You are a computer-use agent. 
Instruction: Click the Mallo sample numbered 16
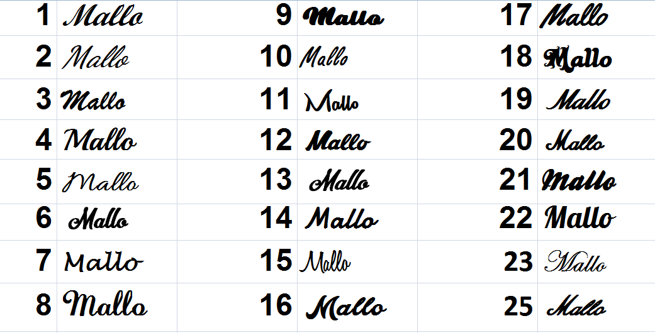tap(346, 308)
